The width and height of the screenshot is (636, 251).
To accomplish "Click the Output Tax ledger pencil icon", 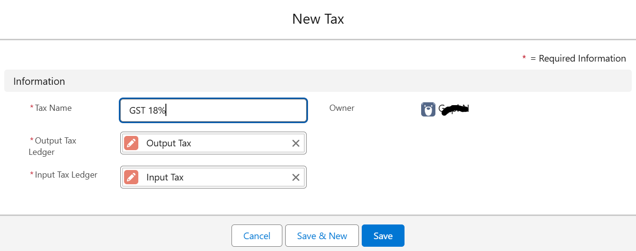I will tap(131, 143).
